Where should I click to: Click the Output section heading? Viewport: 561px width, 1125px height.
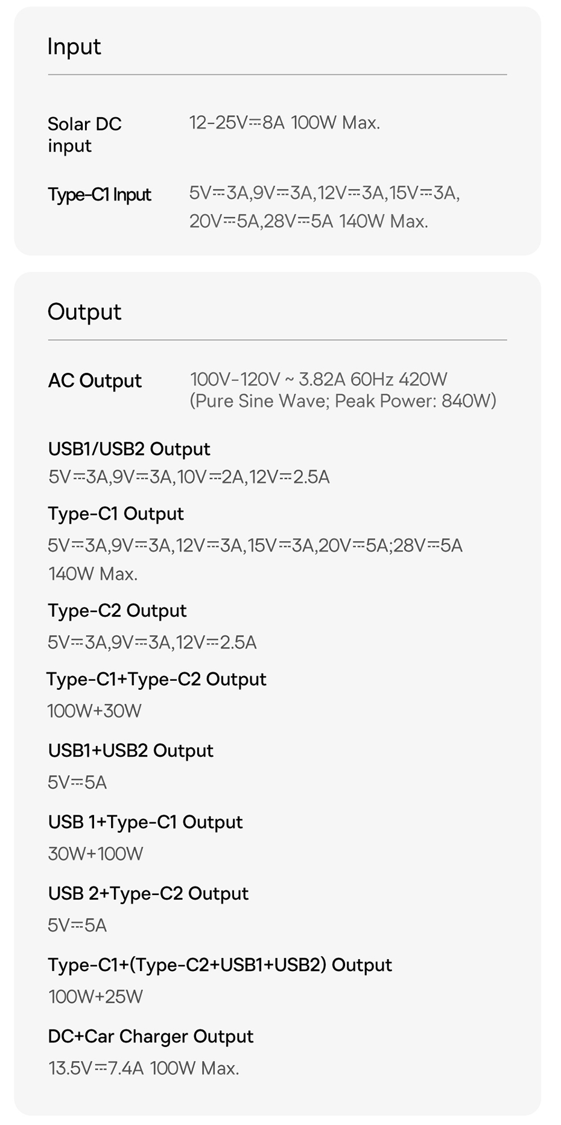point(84,311)
